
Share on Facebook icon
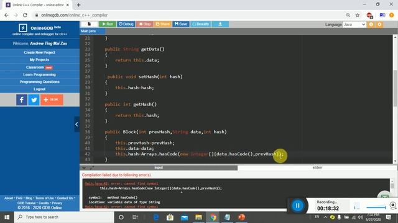22,100
